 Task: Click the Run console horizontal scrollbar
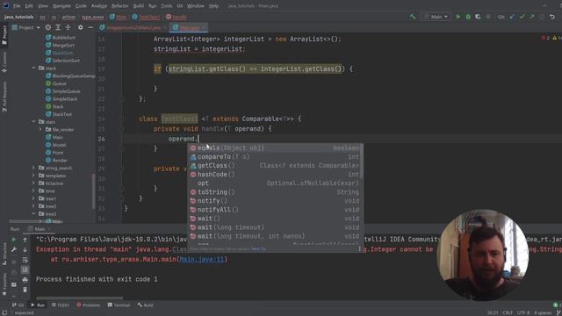[x=80, y=298]
